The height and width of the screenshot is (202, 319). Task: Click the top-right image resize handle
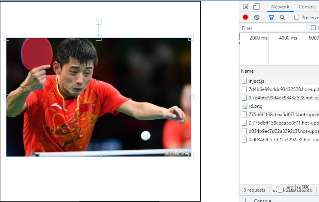point(191,38)
